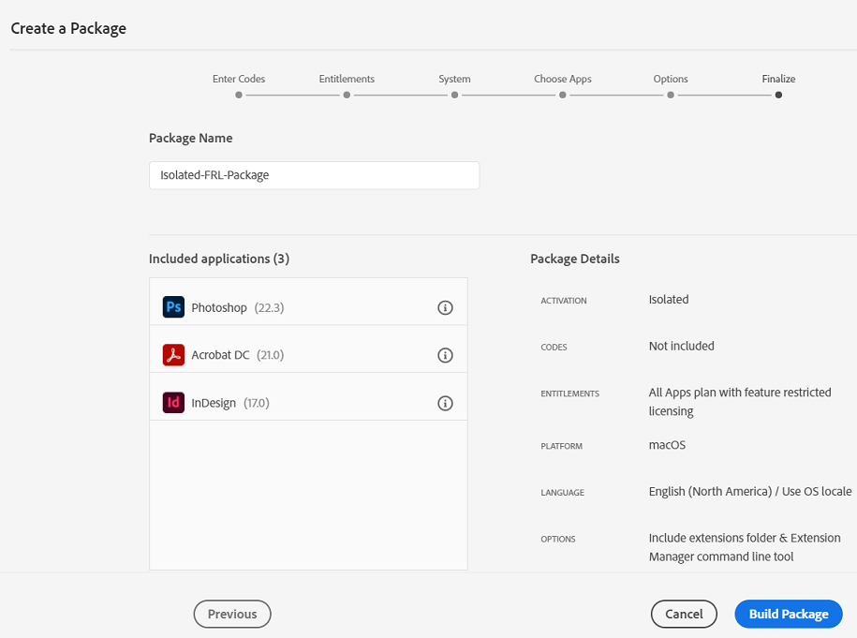Show info icon for Acrobat DC
Screen dimensions: 857x638
(x=446, y=355)
